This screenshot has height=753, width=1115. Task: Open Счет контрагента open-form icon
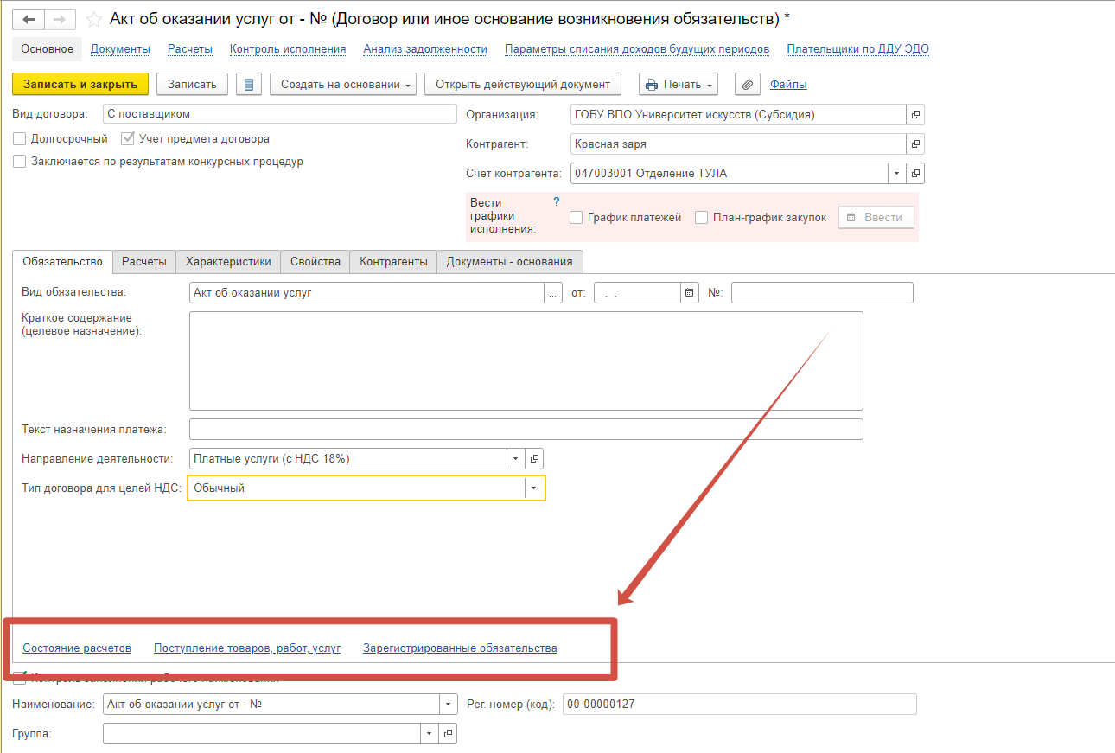pyautogui.click(x=915, y=173)
